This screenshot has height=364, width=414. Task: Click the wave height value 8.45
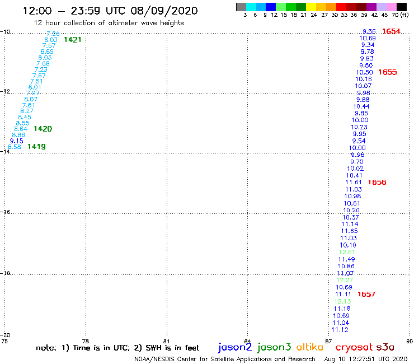[25, 117]
